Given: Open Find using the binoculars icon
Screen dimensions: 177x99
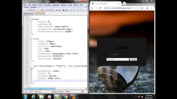Looking at the screenshot, I should (64, 10).
